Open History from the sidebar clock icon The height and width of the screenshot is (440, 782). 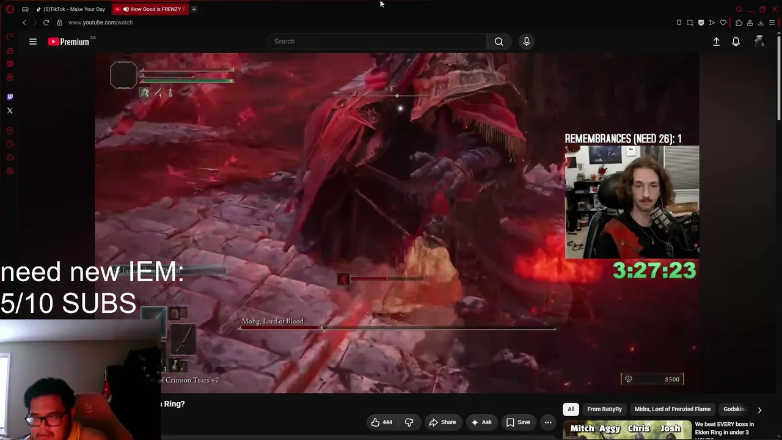pyautogui.click(x=10, y=144)
